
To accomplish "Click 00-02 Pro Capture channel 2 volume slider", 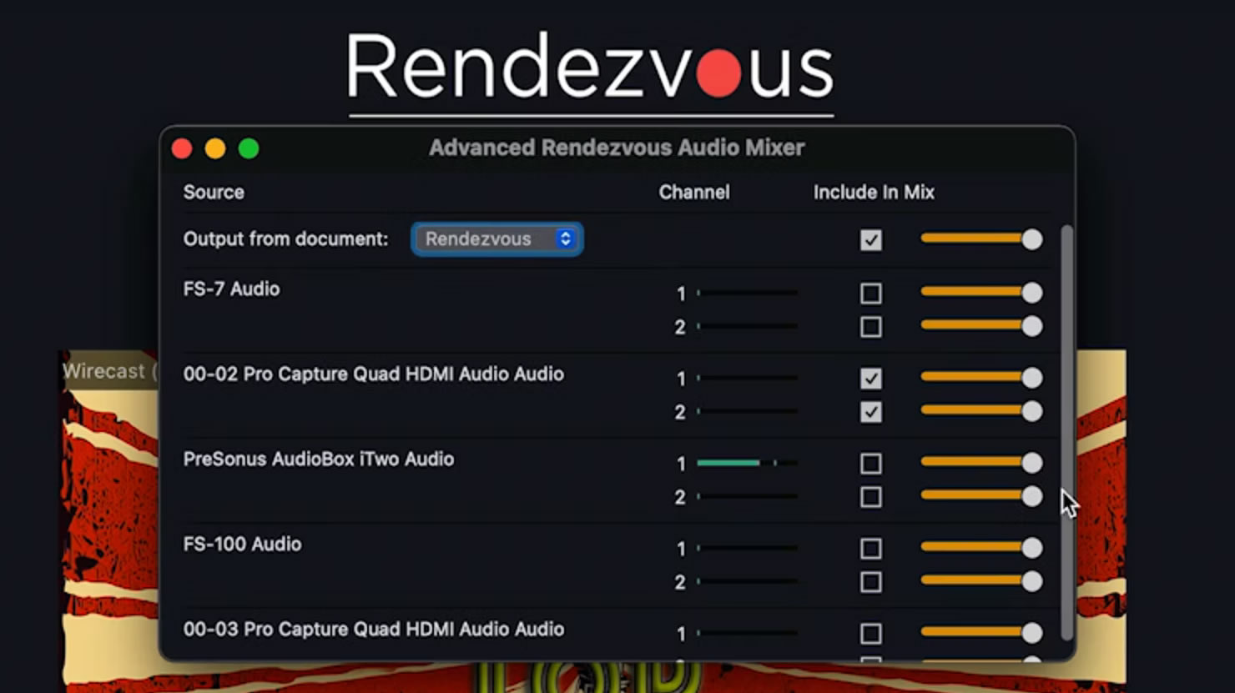I will (981, 411).
